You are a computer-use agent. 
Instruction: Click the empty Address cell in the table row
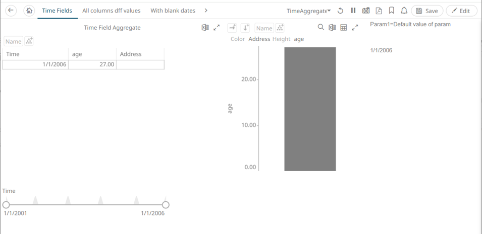coord(140,65)
